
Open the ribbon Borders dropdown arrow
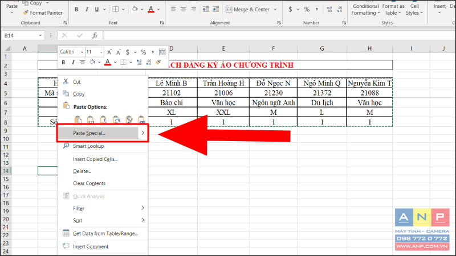pyautogui.click(x=123, y=10)
